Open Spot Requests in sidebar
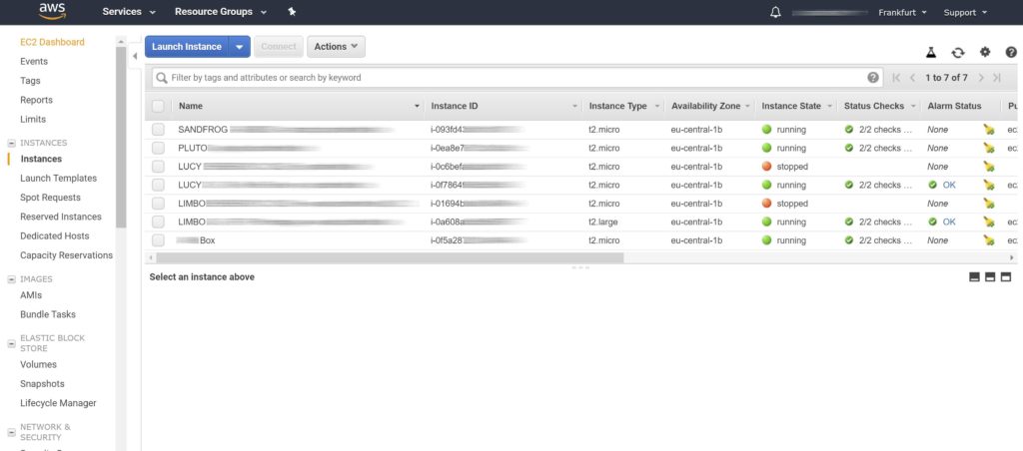Image resolution: width=1023 pixels, height=451 pixels. 50,198
